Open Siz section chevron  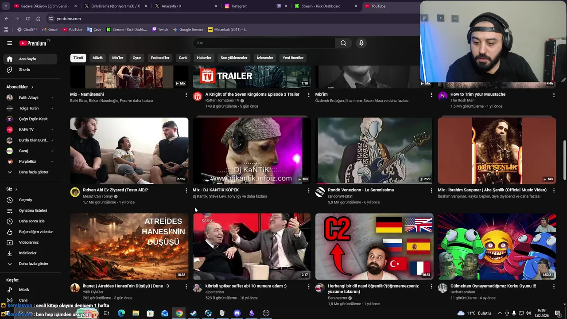pos(16,189)
